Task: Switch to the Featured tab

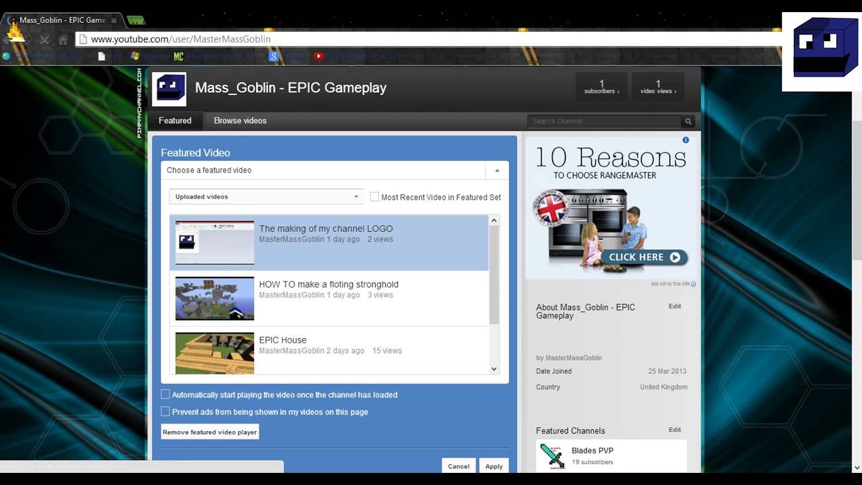Action: coord(175,121)
